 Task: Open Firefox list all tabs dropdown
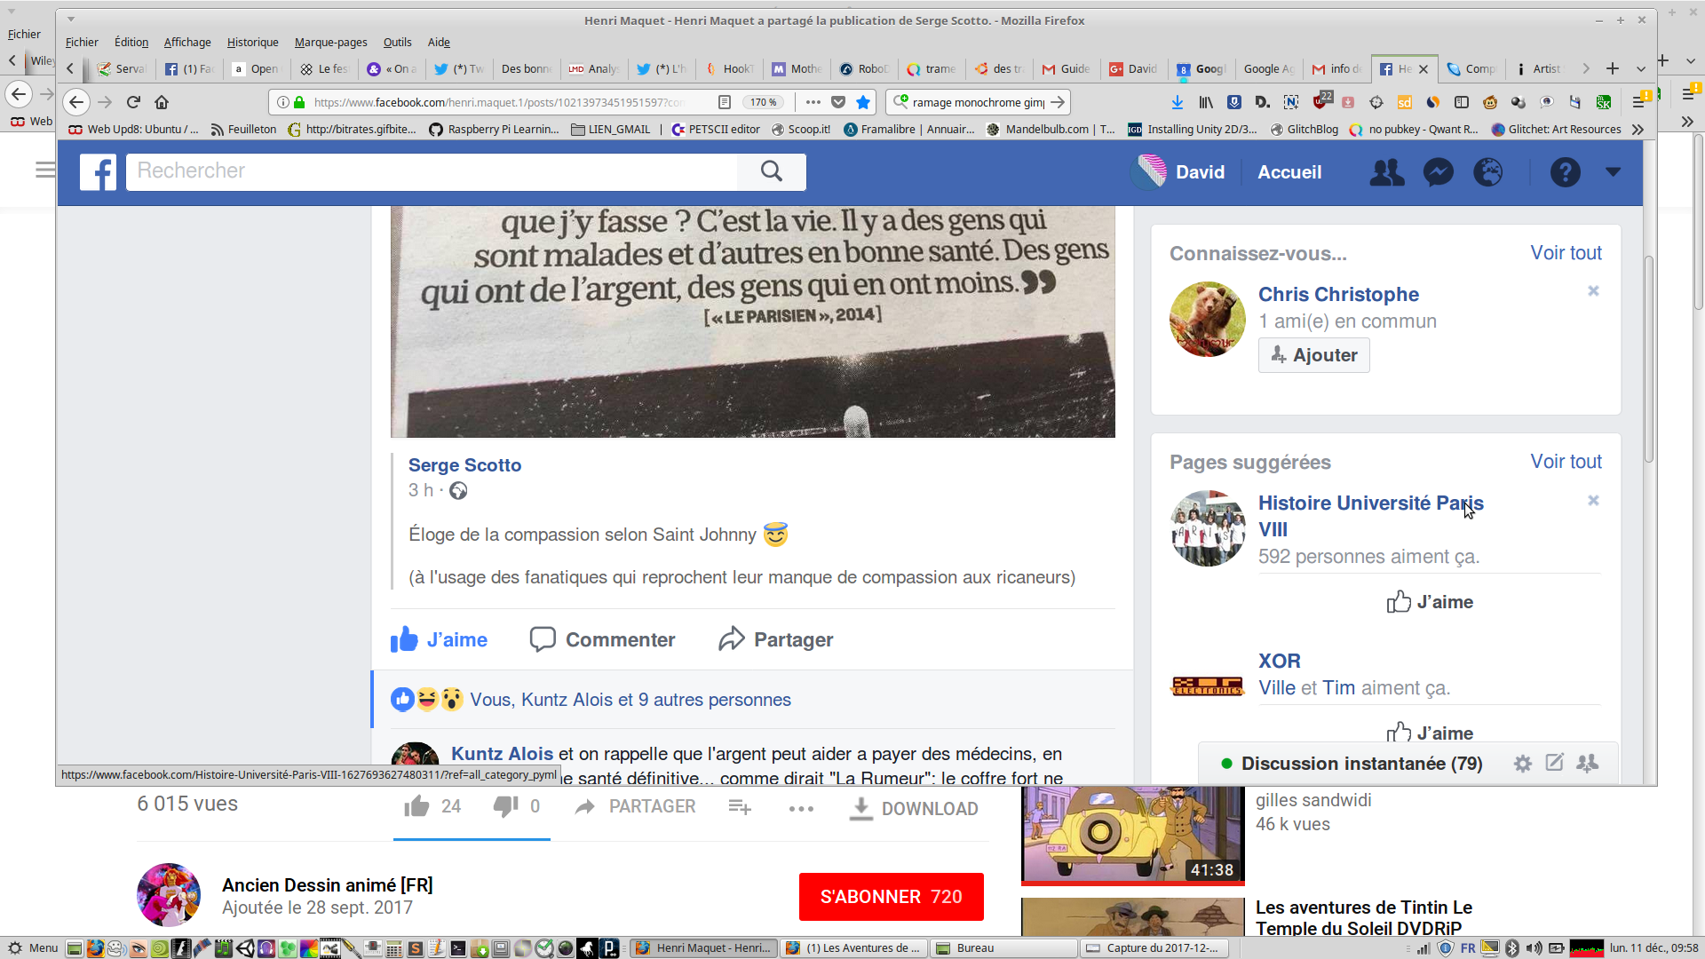(1641, 68)
